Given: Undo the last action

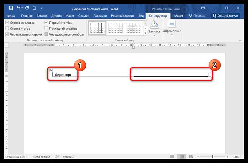Looking at the screenshot, I should [18, 8].
